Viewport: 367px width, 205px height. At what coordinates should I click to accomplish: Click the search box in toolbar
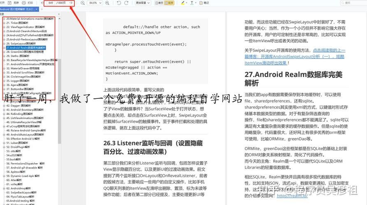click(x=353, y=3)
